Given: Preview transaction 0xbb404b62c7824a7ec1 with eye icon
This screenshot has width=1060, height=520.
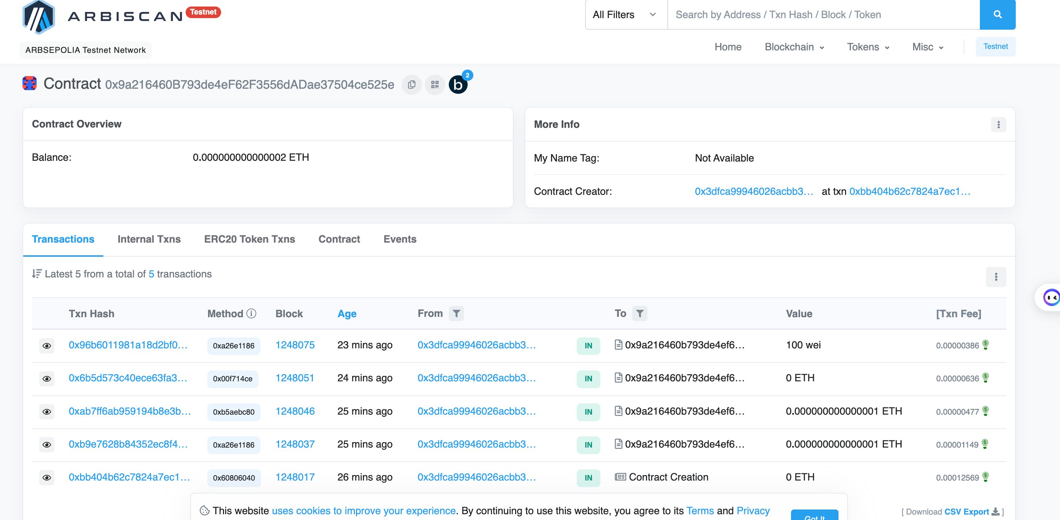Looking at the screenshot, I should (x=47, y=478).
